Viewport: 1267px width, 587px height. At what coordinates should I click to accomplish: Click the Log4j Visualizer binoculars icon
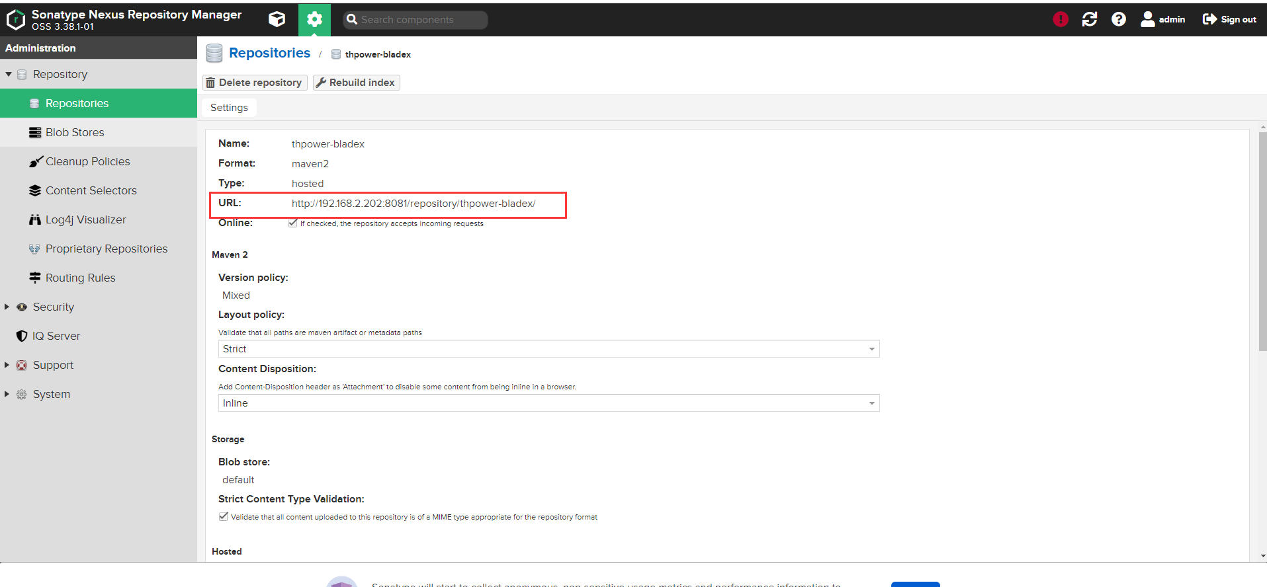35,219
